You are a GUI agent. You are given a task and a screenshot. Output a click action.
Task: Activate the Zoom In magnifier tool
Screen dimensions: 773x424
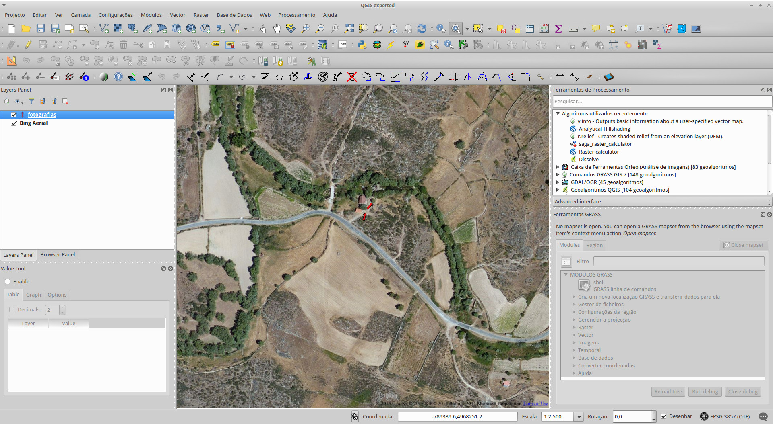305,29
